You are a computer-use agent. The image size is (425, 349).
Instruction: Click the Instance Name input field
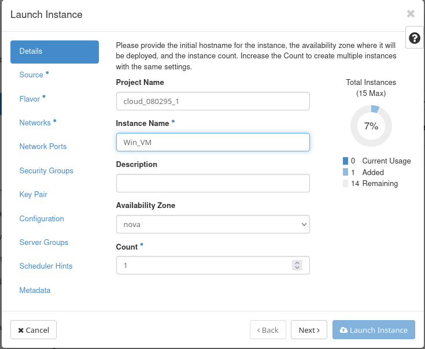coord(212,142)
